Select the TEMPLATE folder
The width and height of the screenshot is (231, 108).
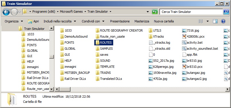105,67
